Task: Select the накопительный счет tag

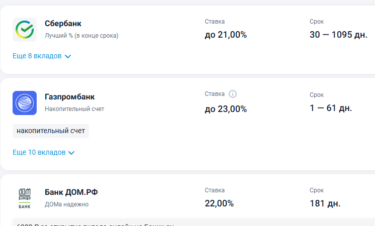Action: pyautogui.click(x=51, y=131)
